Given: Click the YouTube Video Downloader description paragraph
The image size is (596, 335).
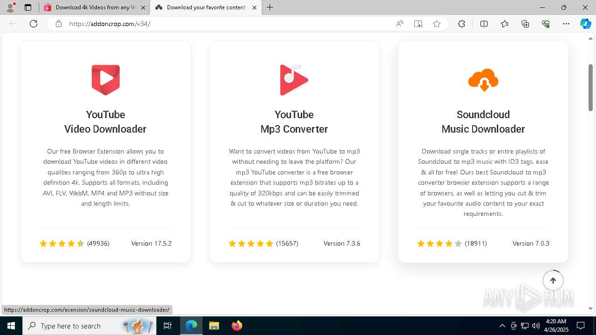Looking at the screenshot, I should click(106, 177).
